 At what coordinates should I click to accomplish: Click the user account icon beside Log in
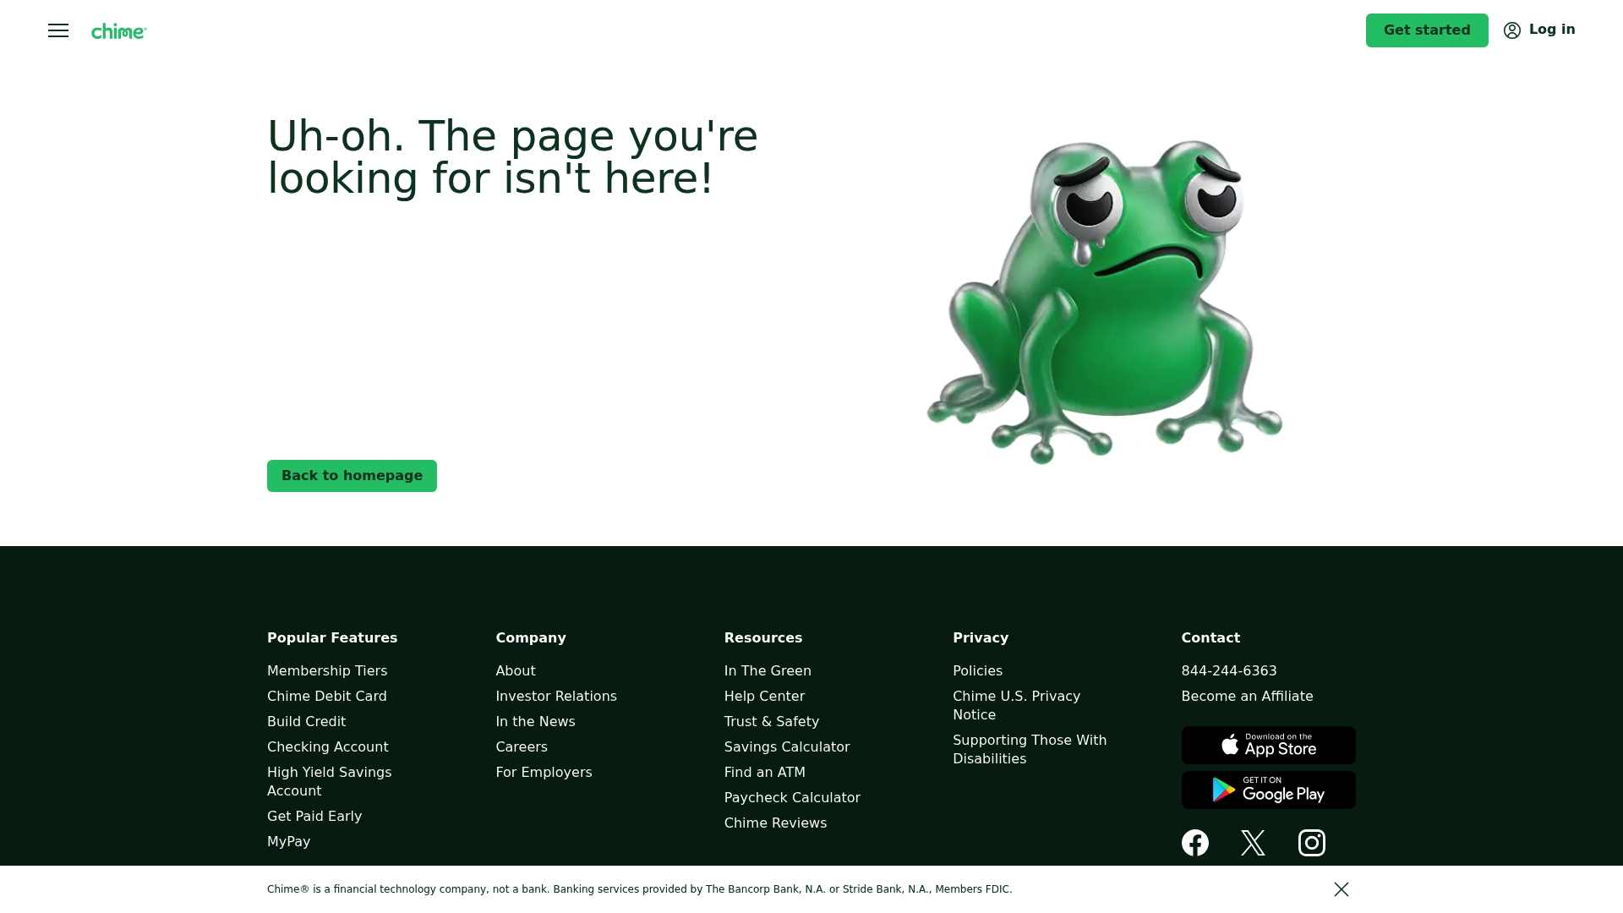coord(1512,30)
